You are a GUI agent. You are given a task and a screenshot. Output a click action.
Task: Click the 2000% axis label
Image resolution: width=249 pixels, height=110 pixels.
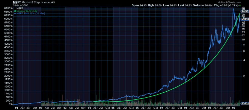[8, 76]
